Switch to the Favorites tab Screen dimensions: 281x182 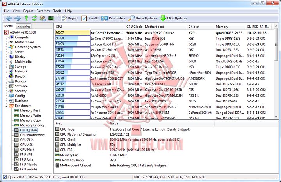point(24,27)
